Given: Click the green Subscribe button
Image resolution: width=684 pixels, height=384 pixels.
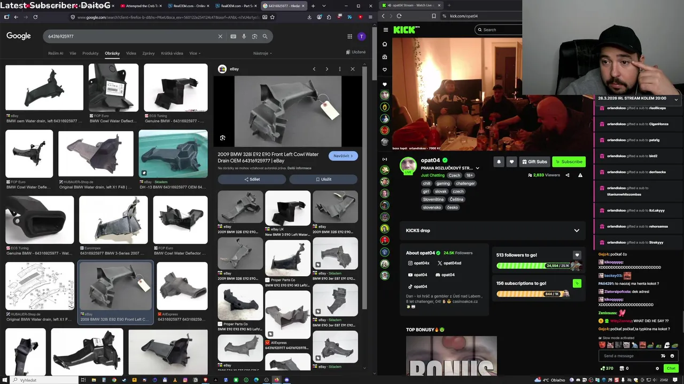Looking at the screenshot, I should point(569,162).
